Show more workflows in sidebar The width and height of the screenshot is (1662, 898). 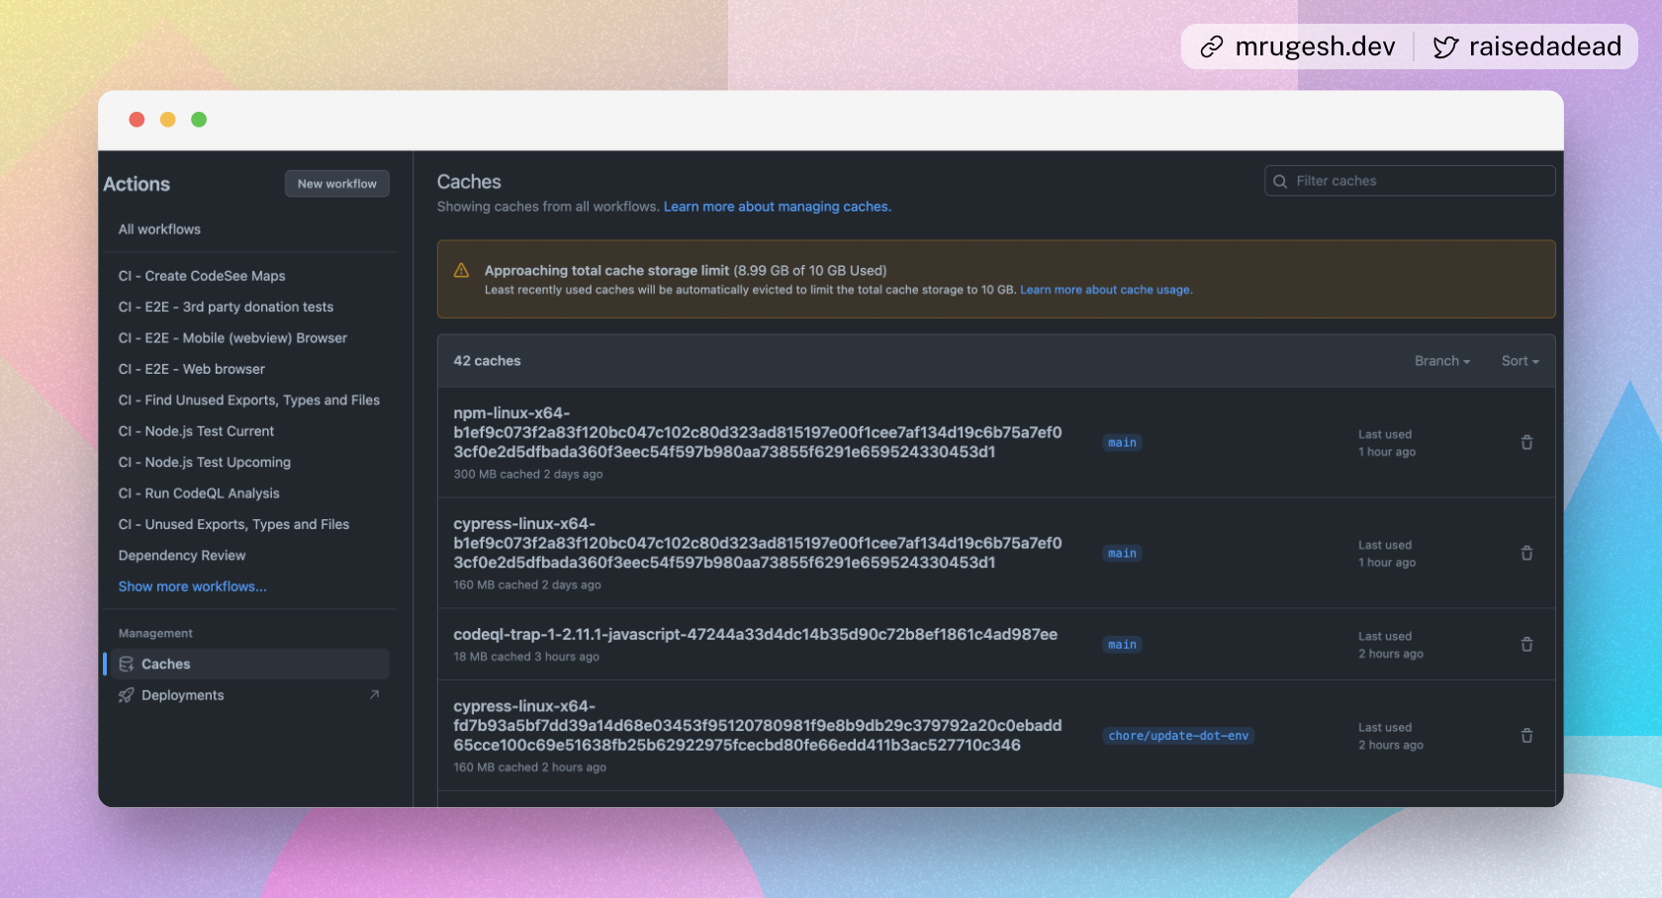coord(193,586)
